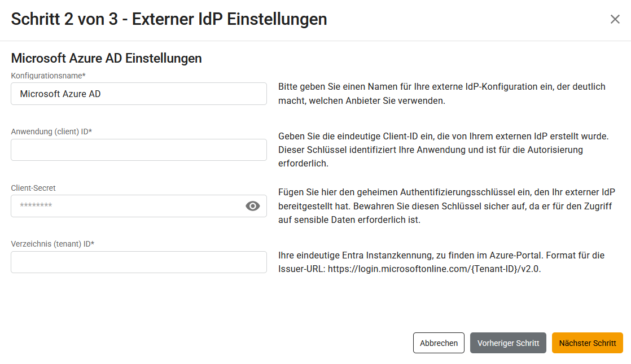This screenshot has width=631, height=364.
Task: Click the Verzeichnis (tenant) ID text box
Action: coord(138,262)
